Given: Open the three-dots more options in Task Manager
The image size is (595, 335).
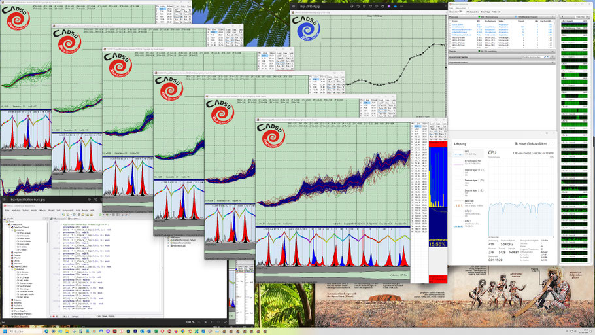Looking at the screenshot, I should pyautogui.click(x=553, y=143).
